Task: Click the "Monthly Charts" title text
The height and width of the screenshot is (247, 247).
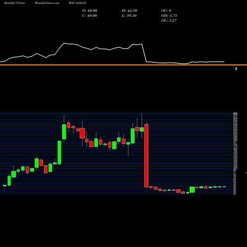Action: coord(14,3)
